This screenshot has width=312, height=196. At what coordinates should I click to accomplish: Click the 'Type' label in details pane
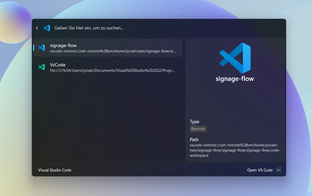tap(194, 122)
